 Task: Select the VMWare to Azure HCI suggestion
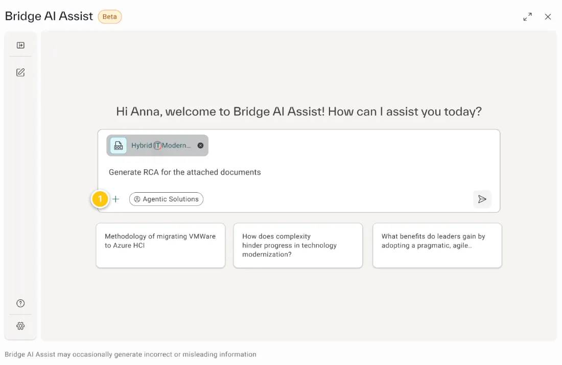pos(160,245)
